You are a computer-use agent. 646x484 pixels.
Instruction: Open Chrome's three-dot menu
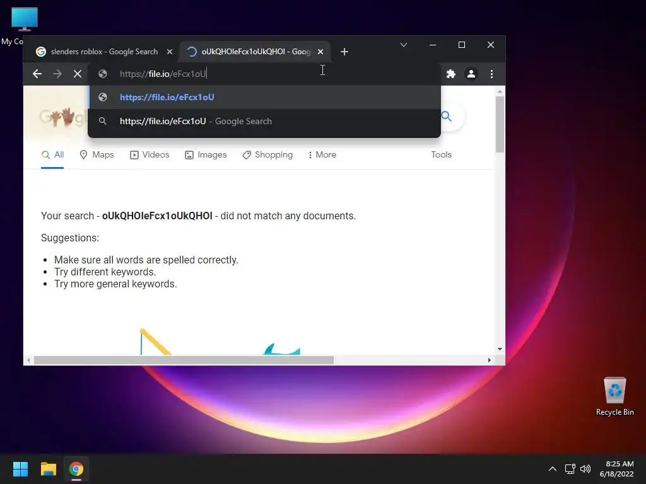[x=491, y=74]
